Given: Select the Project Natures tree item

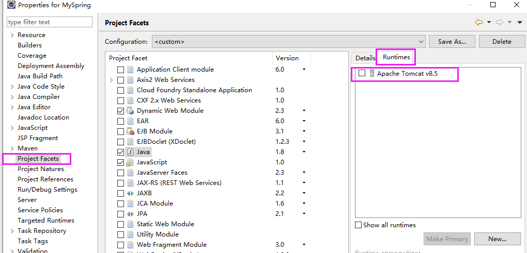Looking at the screenshot, I should coord(41,169).
